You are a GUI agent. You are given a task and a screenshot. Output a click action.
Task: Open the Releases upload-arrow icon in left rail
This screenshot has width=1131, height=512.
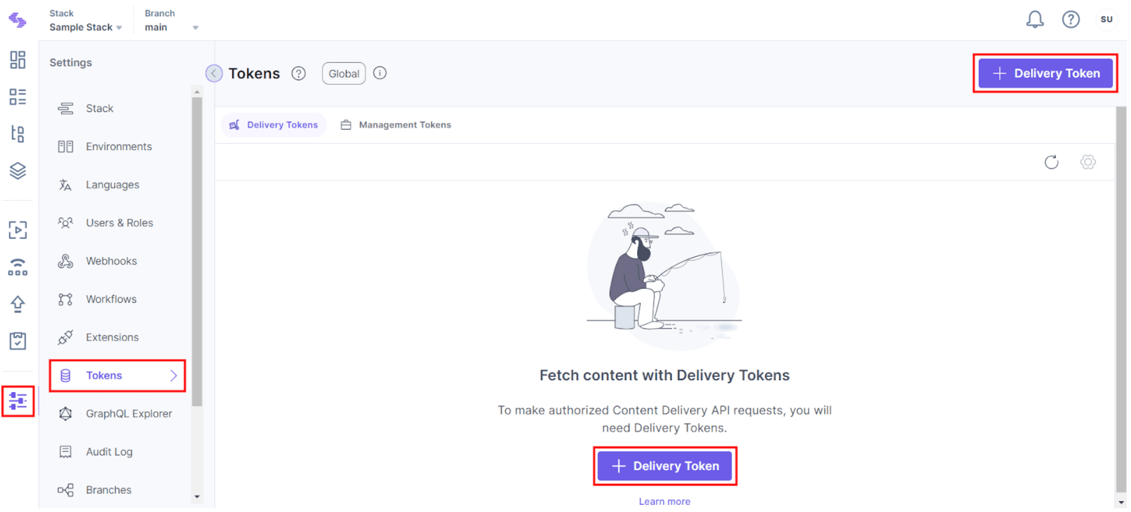(x=18, y=304)
